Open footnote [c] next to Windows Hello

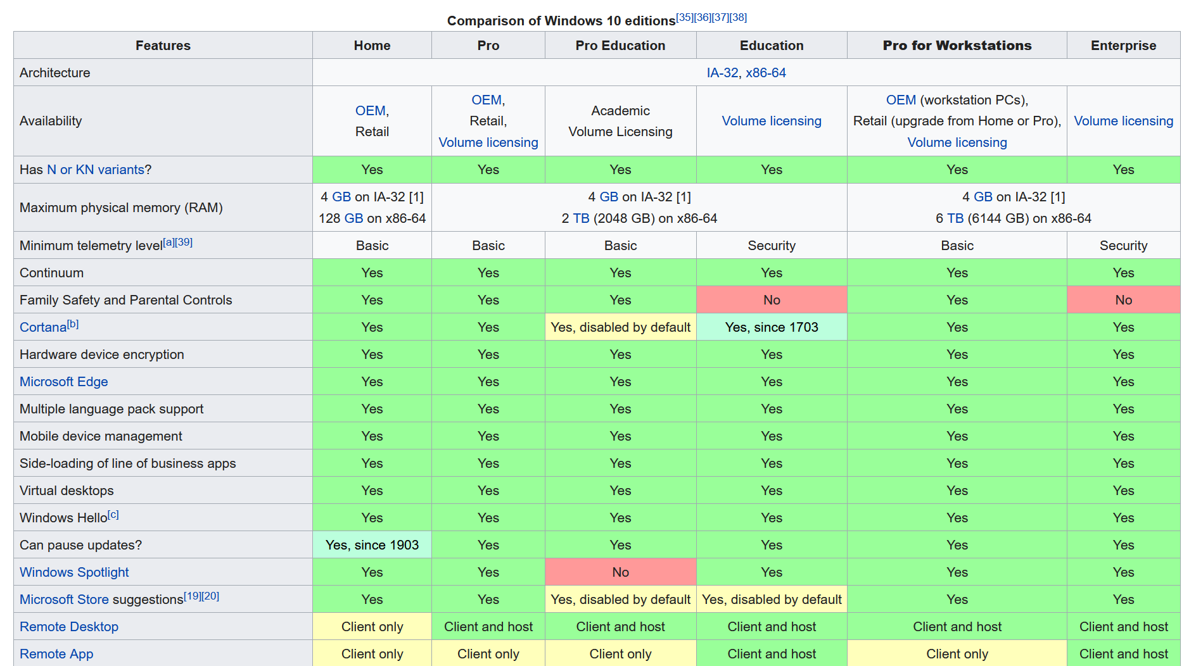[113, 515]
